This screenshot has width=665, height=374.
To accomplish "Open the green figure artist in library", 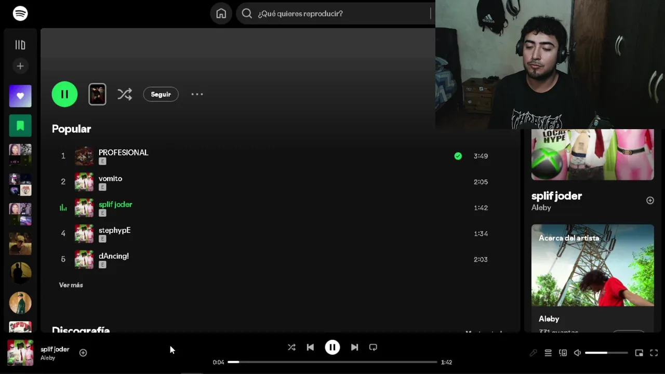I will [20, 303].
